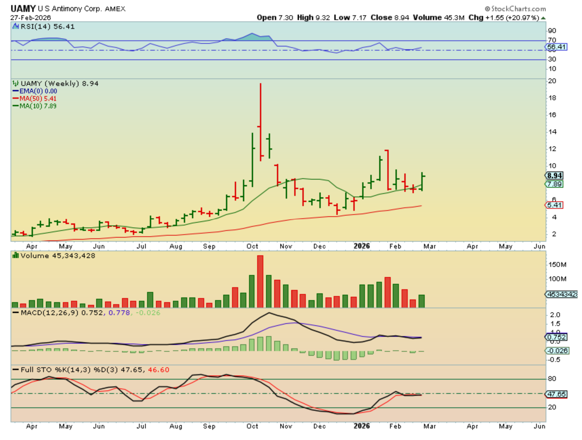The image size is (582, 440).
Task: Click the 100M volume axis label
Action: (x=558, y=279)
